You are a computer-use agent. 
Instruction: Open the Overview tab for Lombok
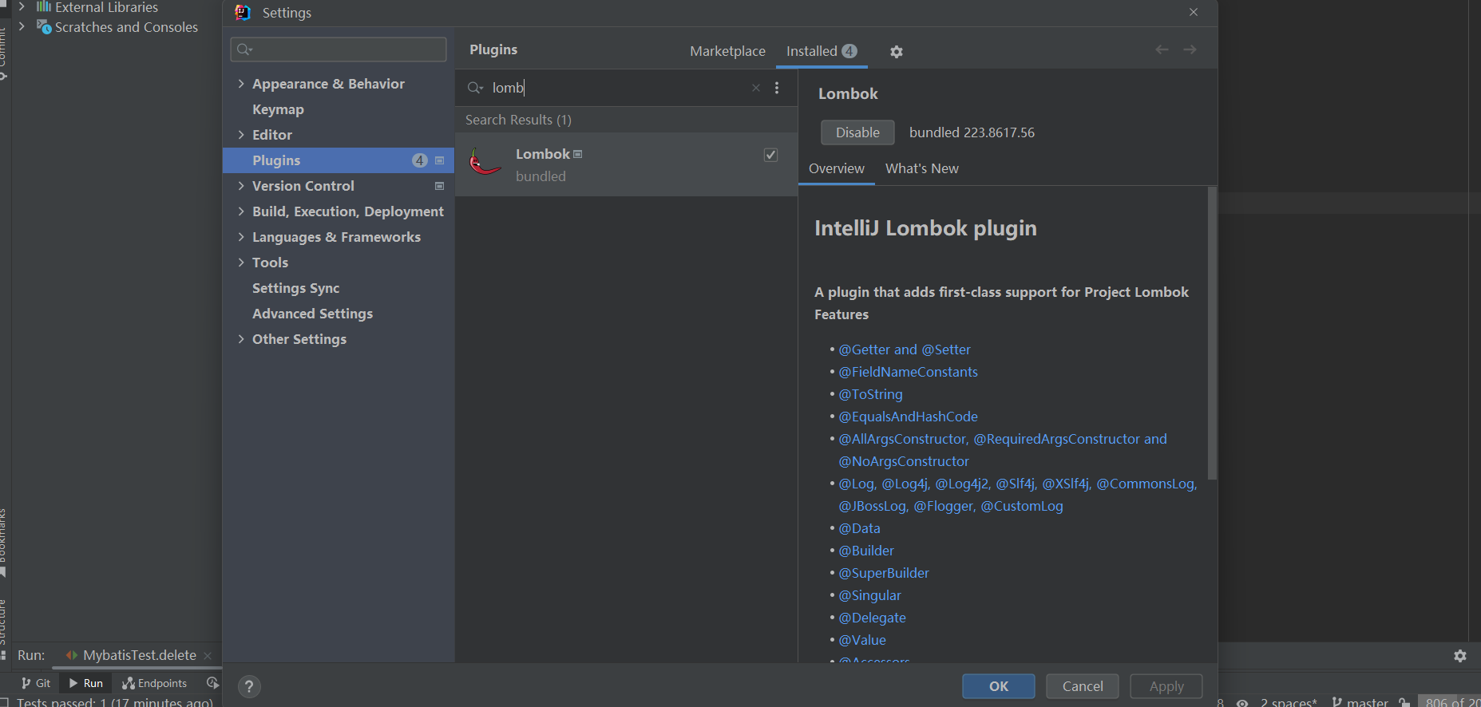pos(836,168)
